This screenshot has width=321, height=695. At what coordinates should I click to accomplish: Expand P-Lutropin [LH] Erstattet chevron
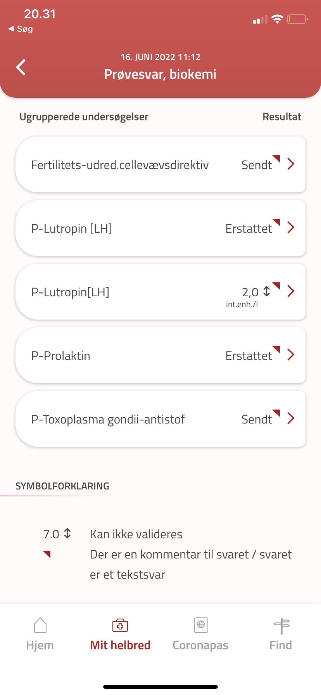pos(291,228)
